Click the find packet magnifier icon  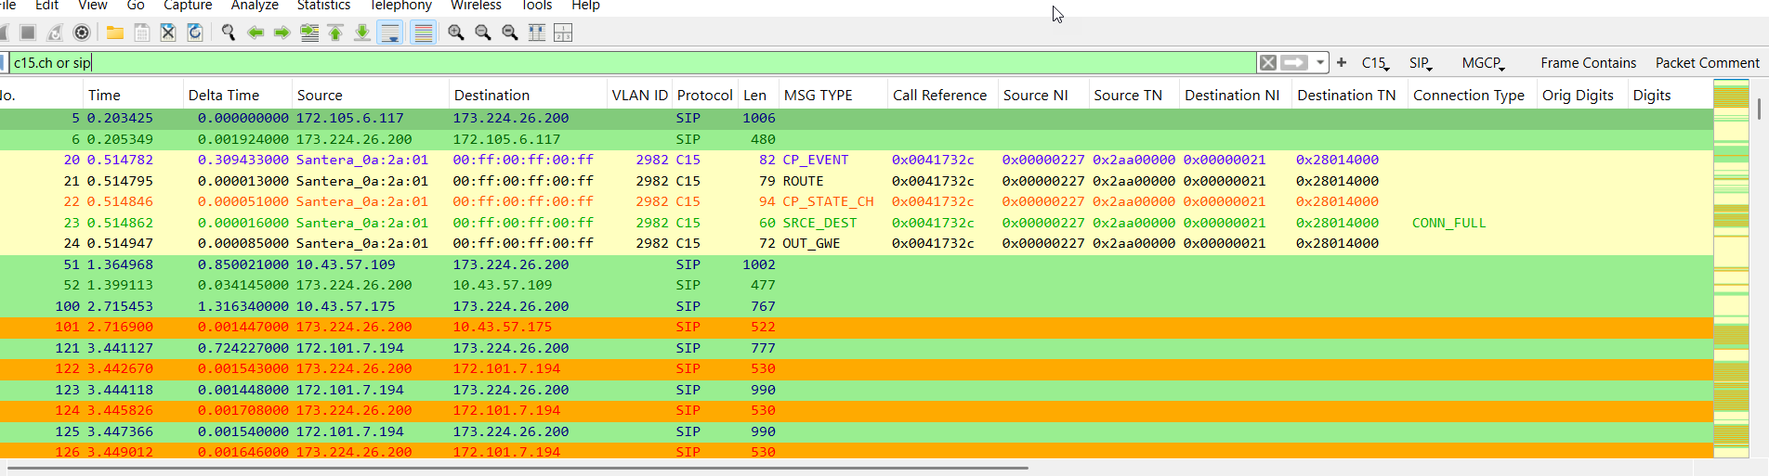tap(228, 32)
